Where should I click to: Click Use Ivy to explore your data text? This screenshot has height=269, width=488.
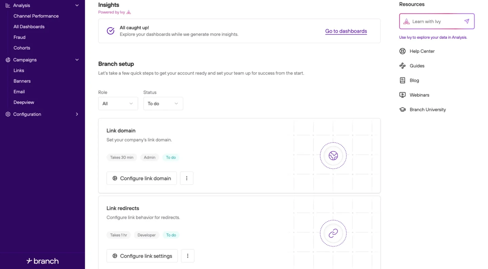[433, 37]
